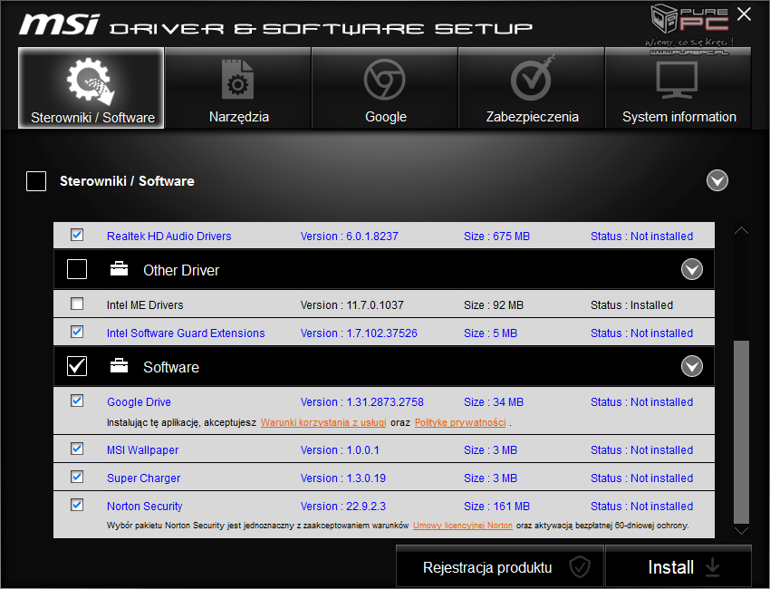Select Realtek HD Audio Drivers name
This screenshot has width=770, height=589.
168,237
